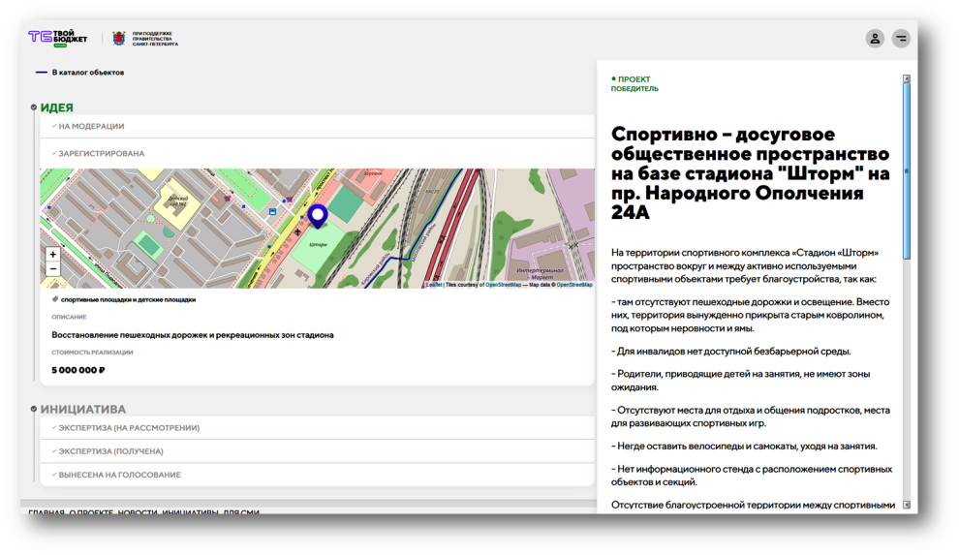Click line about Родители, приводящие детей

[x=740, y=381]
